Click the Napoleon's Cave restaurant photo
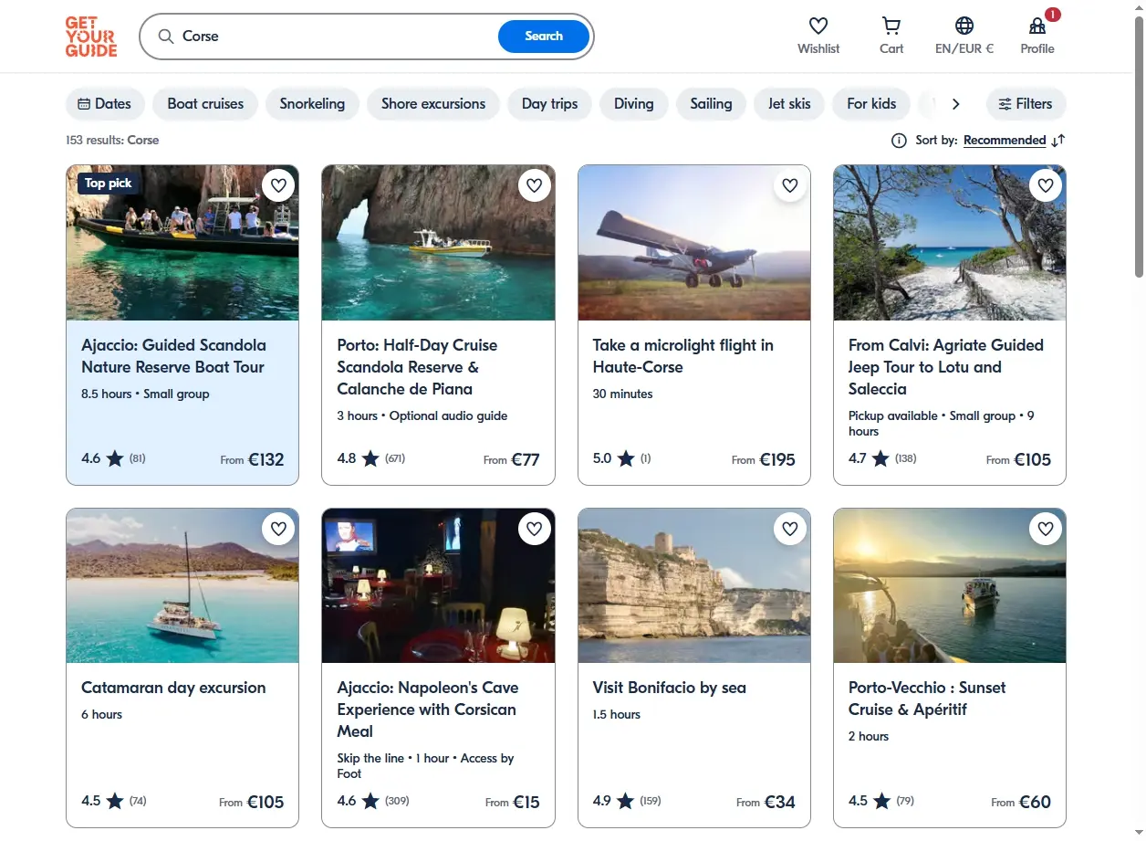Viewport: 1146px width, 841px height. pos(438,585)
